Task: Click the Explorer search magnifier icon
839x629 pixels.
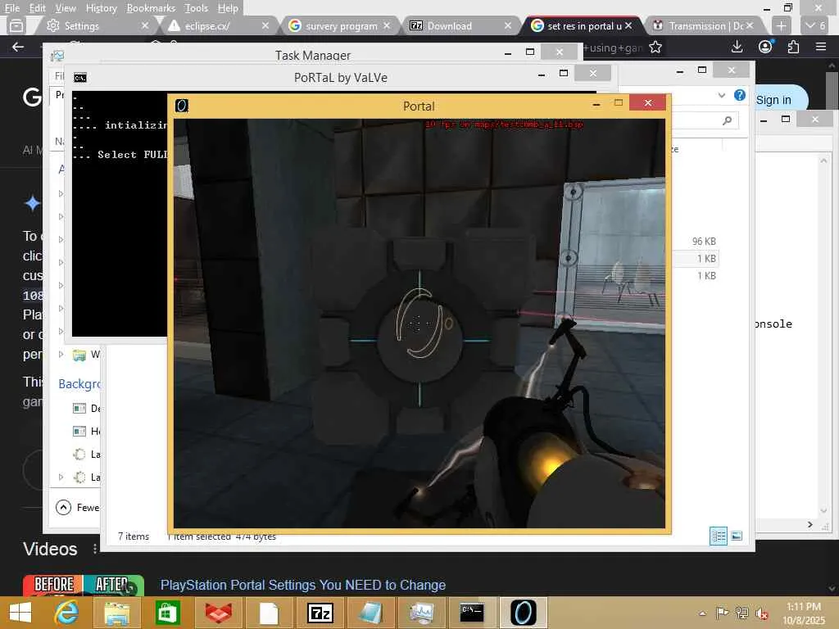Action: [728, 121]
